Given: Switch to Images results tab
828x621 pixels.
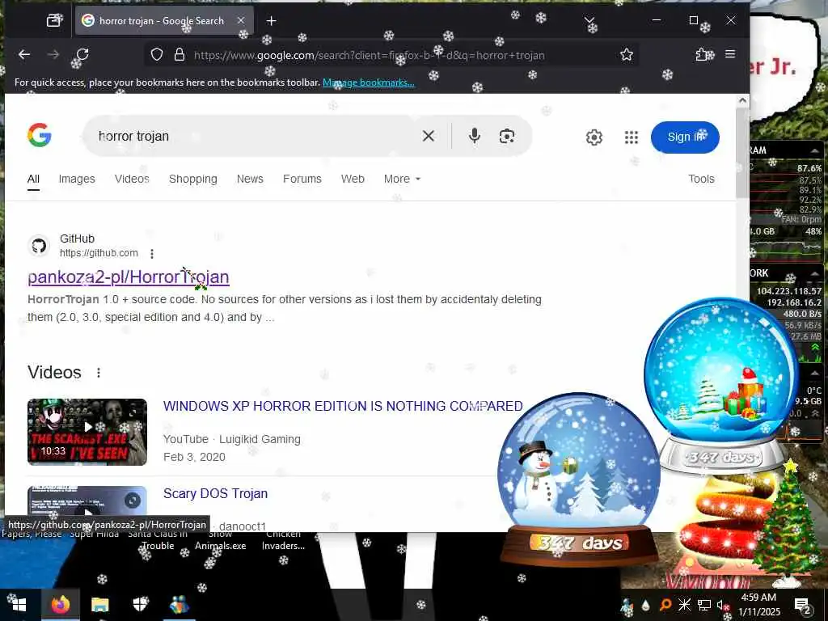Looking at the screenshot, I should click(77, 179).
